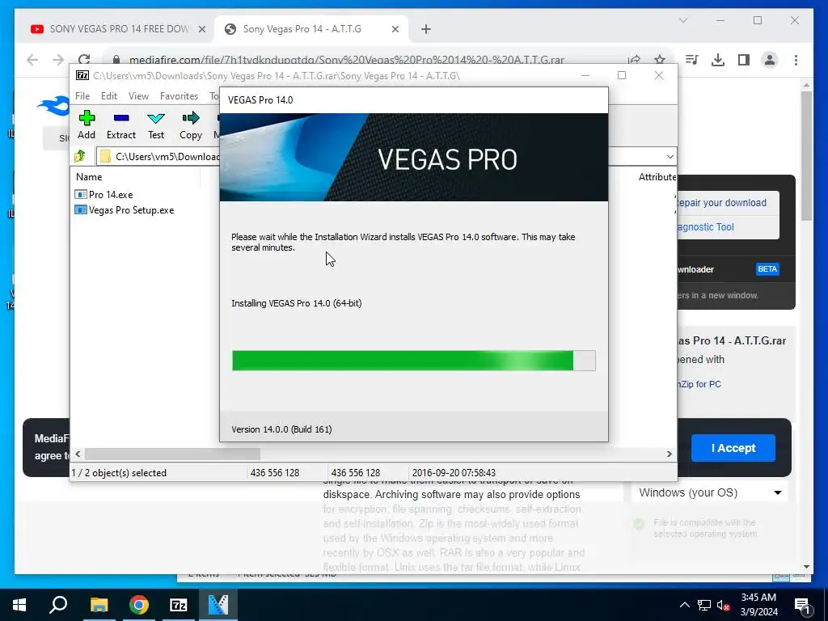The image size is (828, 621).
Task: Click the Chrome forward arrow
Action: [x=58, y=60]
